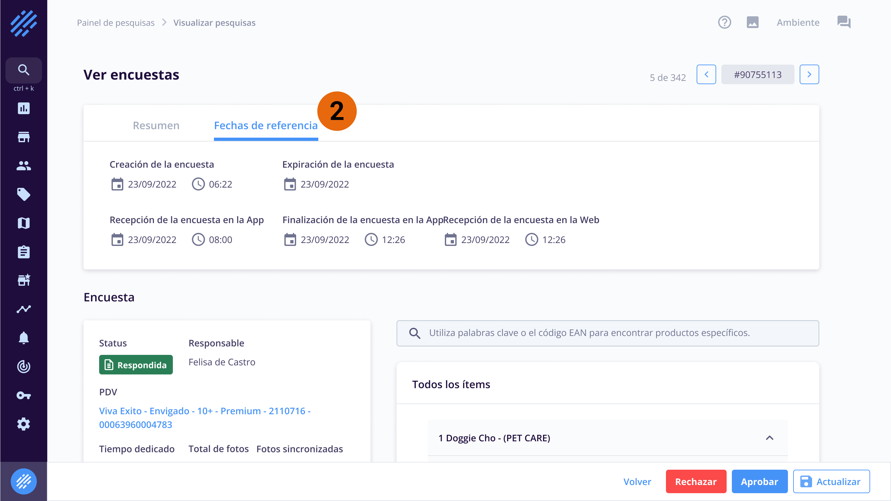The image size is (891, 501).
Task: Click the Aprobar button
Action: 759,481
